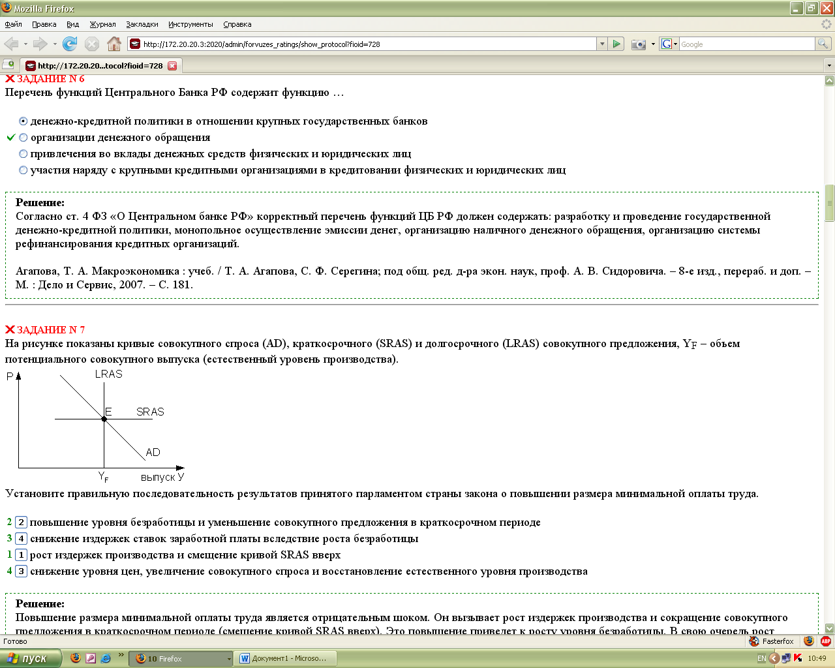835x668 pixels.
Task: Switch to Документ1 Microsoft Word taskbar button
Action: point(285,659)
